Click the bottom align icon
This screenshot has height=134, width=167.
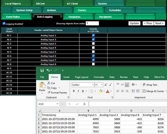[x=127, y=85]
